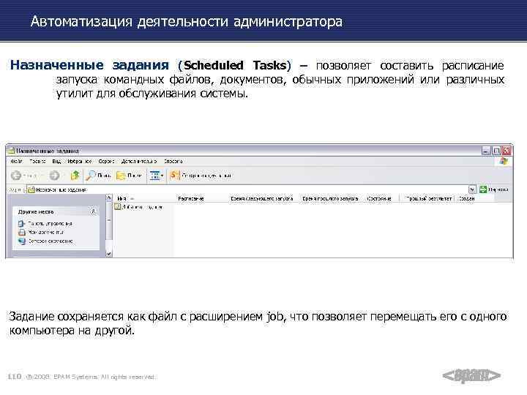527x395 pixels.
Task: Sort by the Имя column header
Action: click(x=143, y=198)
